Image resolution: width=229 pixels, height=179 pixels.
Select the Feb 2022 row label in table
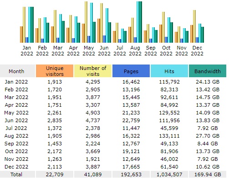coord(16,89)
